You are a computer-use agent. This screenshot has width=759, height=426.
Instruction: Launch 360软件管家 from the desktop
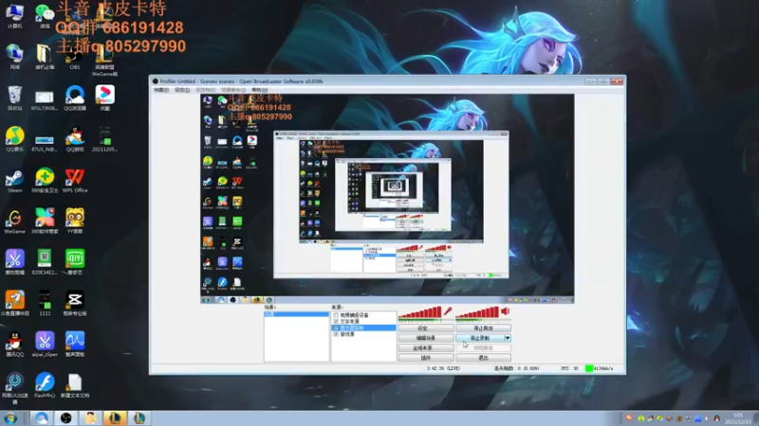pos(45,222)
